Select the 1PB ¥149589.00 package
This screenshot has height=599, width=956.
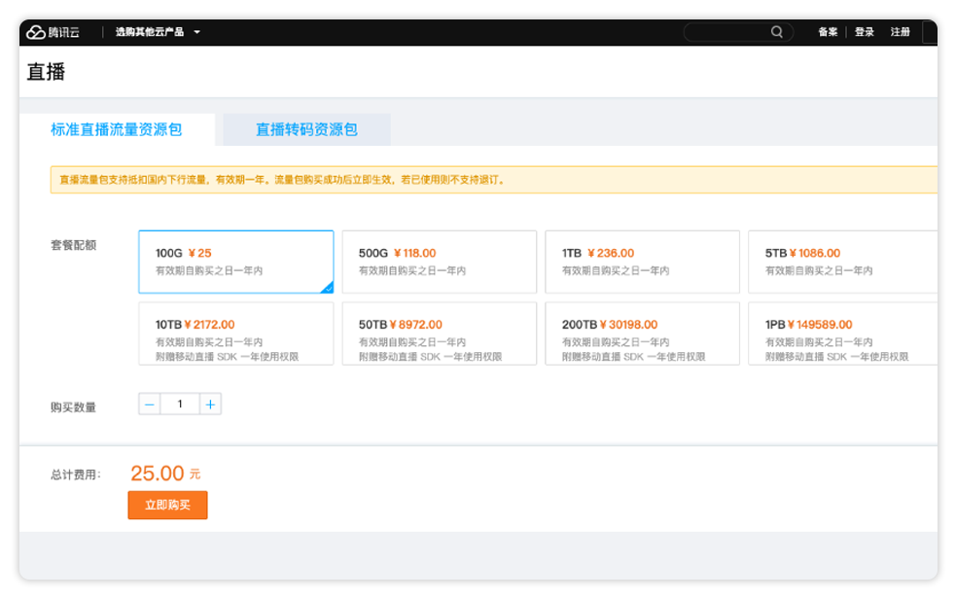tap(841, 334)
